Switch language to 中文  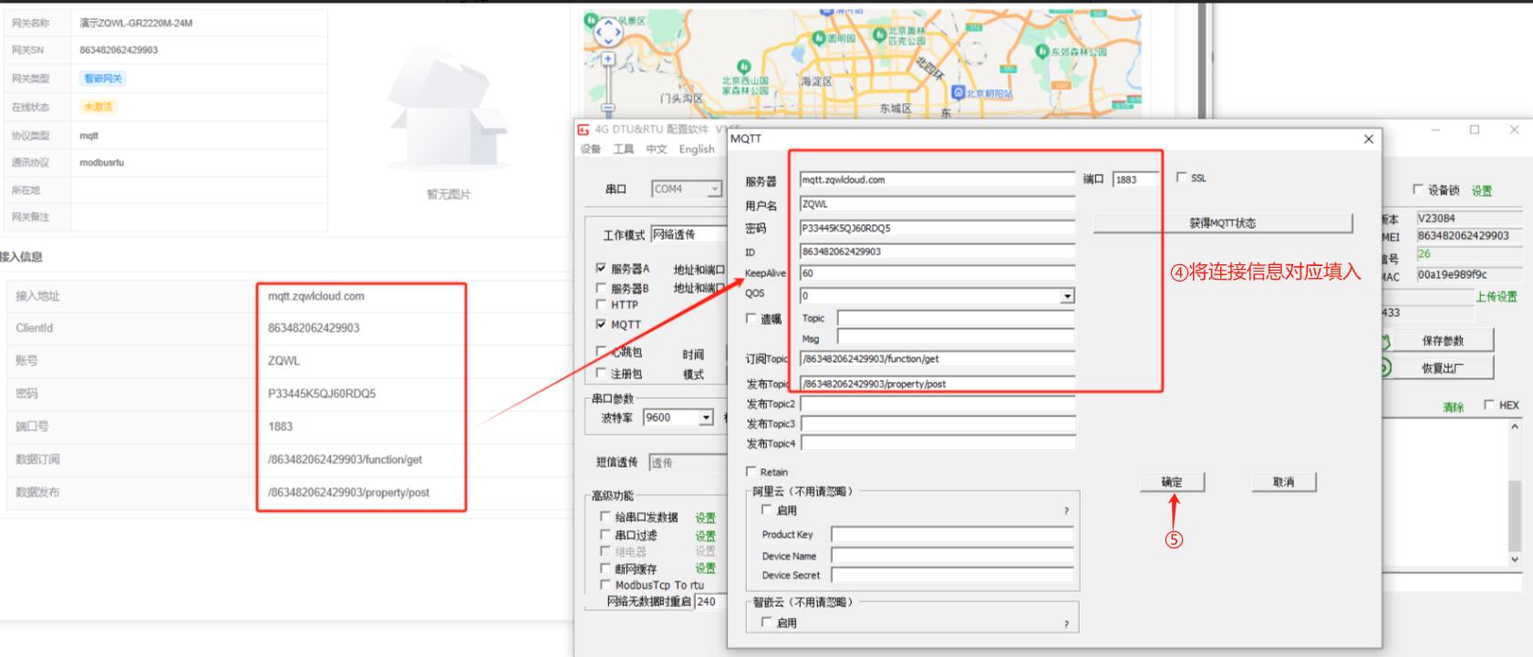click(x=657, y=149)
